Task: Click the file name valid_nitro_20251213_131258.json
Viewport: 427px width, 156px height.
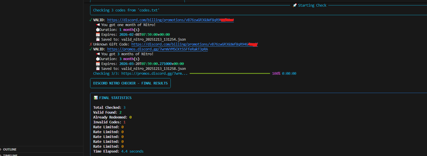Action: 154,69
